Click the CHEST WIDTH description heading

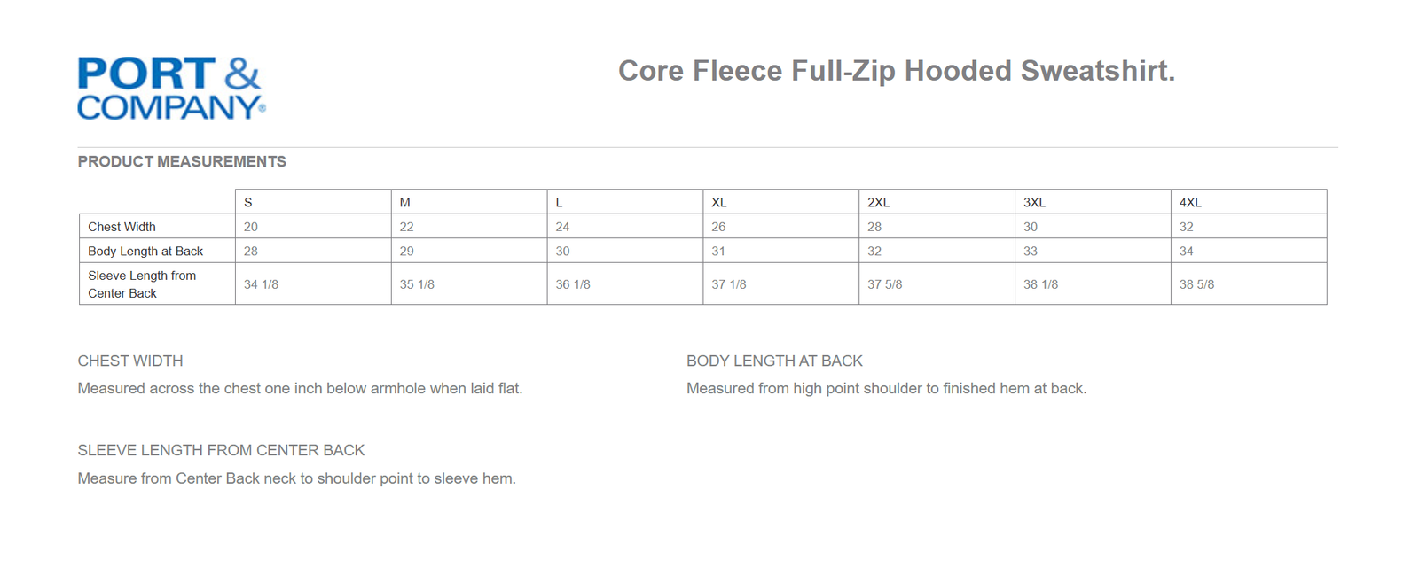[x=130, y=361]
